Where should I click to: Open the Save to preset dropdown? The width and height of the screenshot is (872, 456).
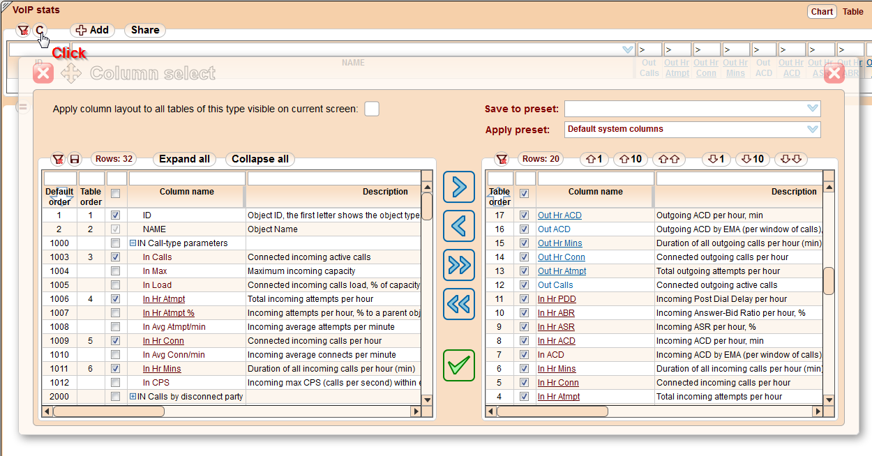click(x=811, y=109)
